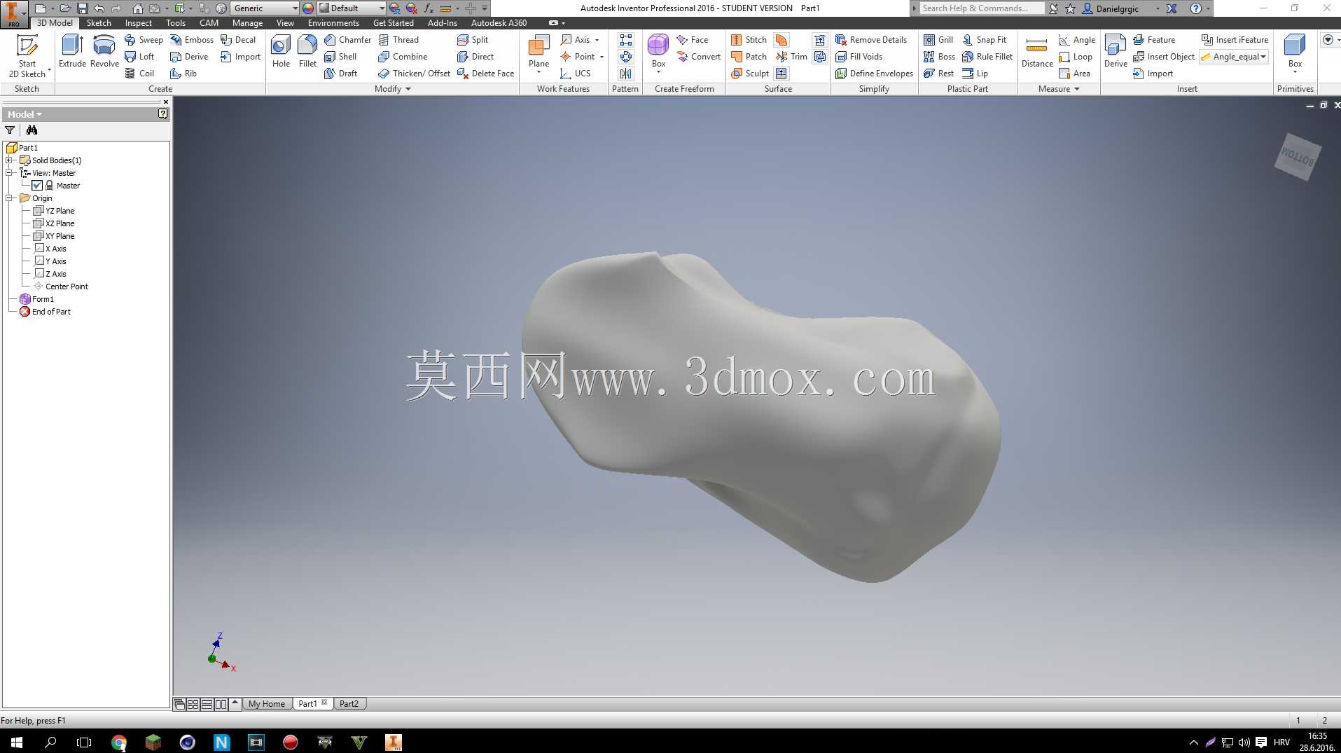
Task: Pick the Coil tool
Action: tap(139, 74)
